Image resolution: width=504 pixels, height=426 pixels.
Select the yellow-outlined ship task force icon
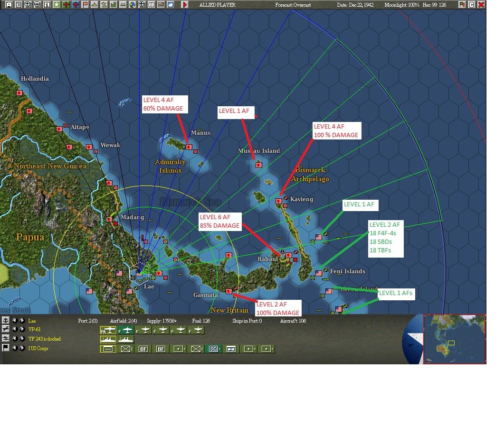click(x=108, y=339)
